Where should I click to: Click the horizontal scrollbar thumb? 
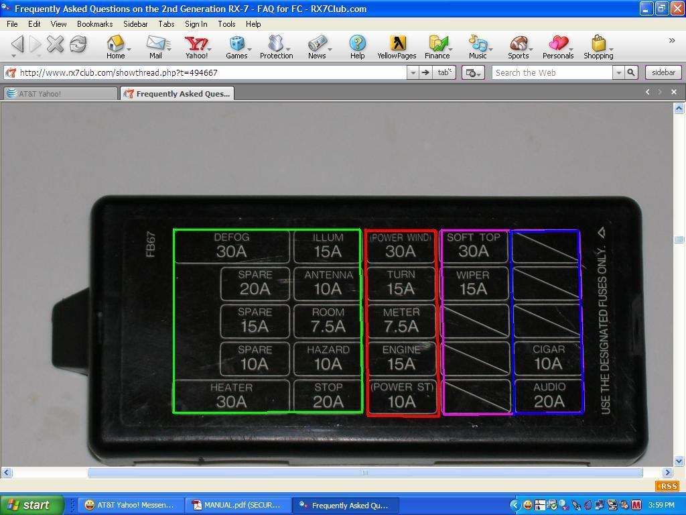coord(365,473)
